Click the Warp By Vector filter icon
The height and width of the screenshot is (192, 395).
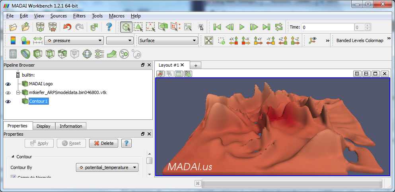coord(112,54)
